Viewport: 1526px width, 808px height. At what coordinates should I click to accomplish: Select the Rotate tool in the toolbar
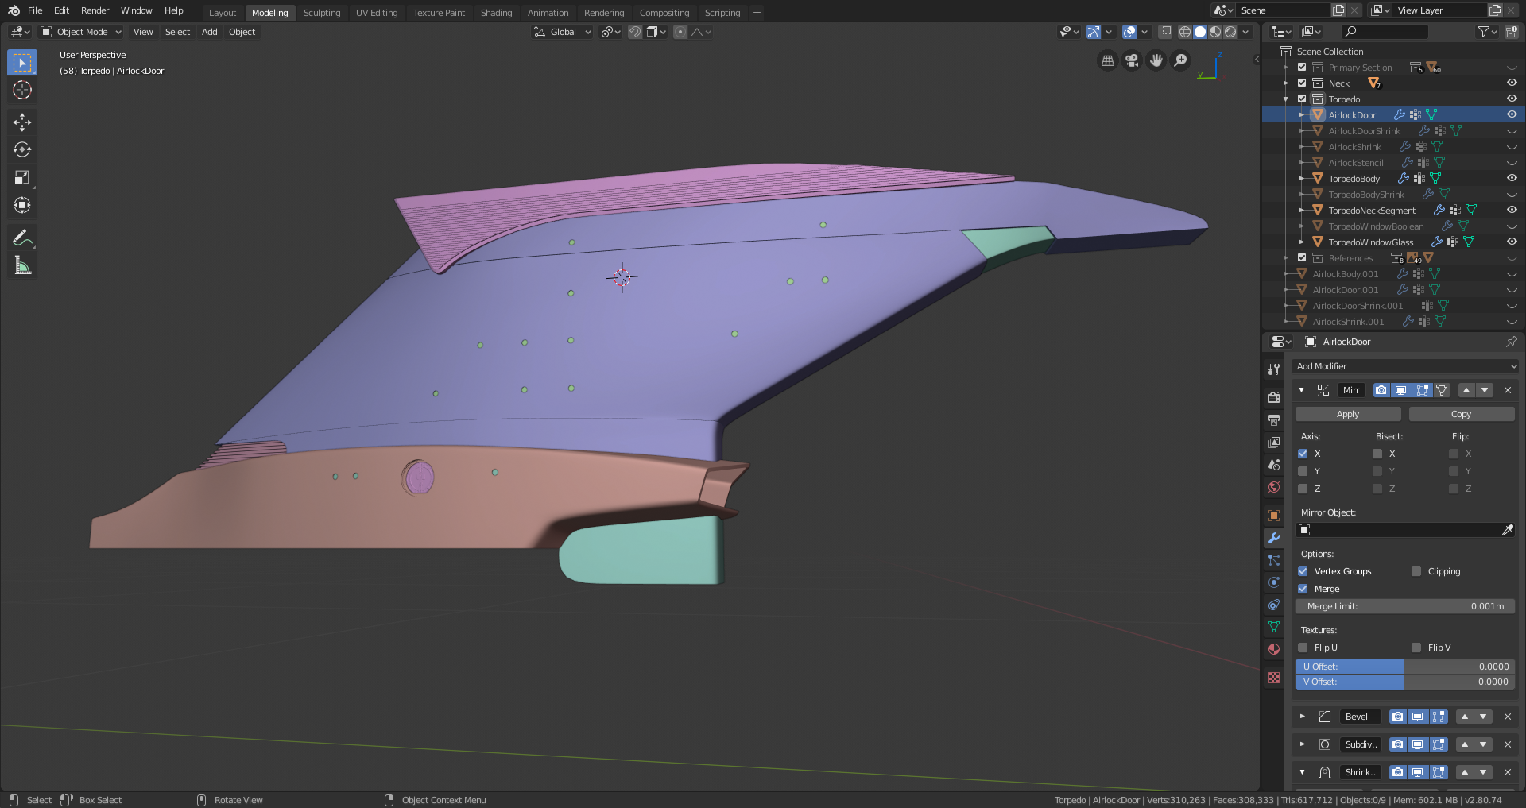[x=22, y=149]
